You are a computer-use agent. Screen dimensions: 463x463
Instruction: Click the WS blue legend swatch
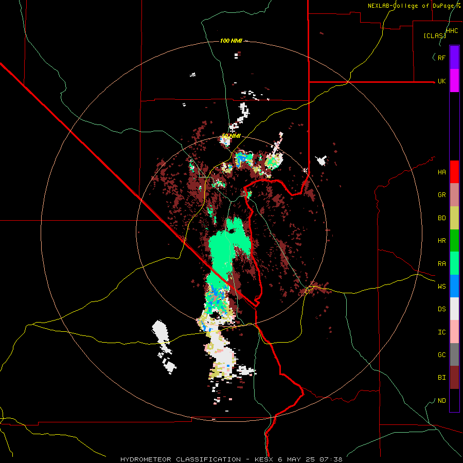point(454,286)
